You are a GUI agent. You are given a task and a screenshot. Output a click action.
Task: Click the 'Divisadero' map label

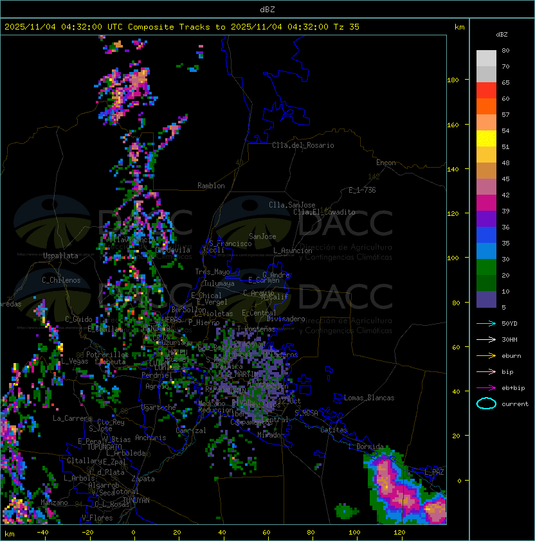coord(286,319)
